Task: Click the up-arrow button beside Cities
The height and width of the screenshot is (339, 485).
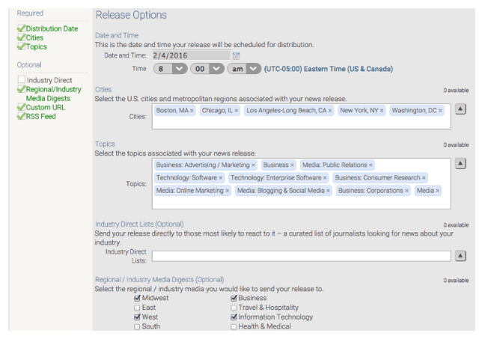Action: pyautogui.click(x=460, y=109)
